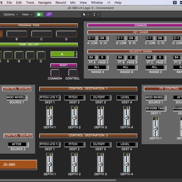182x182 pixels.
Task: Click the RESET COMMON button
Action: pyautogui.click(x=55, y=73)
